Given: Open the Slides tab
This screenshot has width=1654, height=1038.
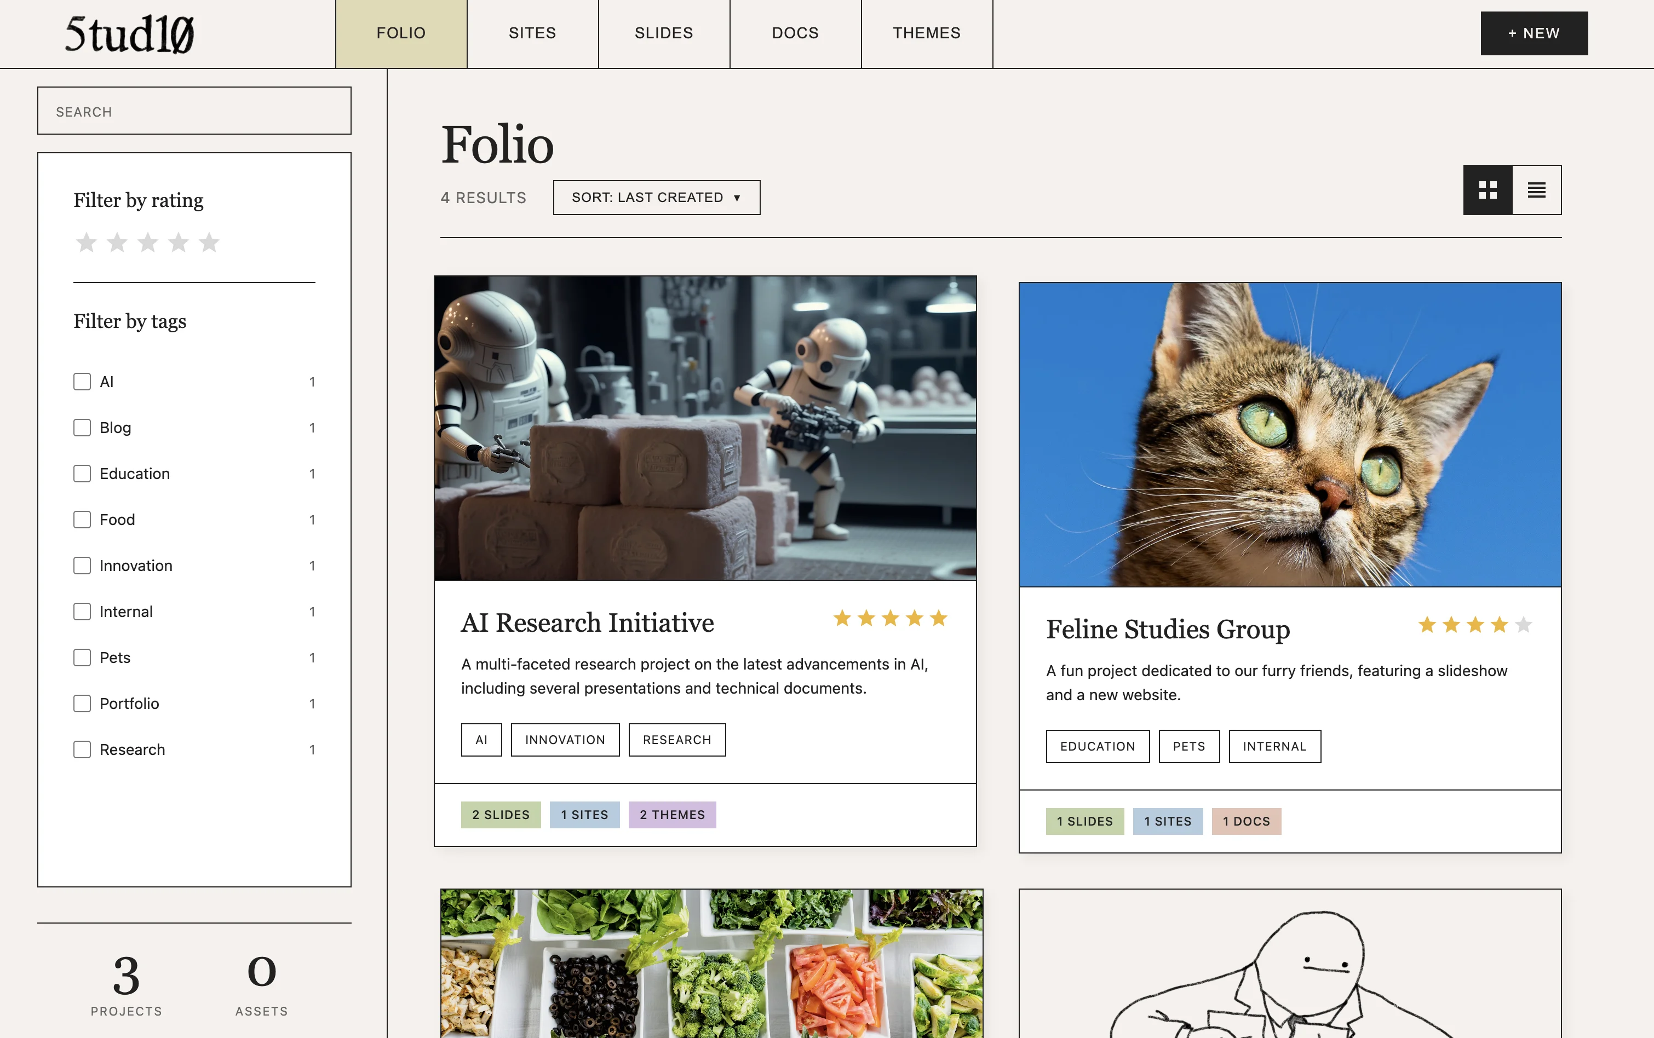Looking at the screenshot, I should coord(663,33).
